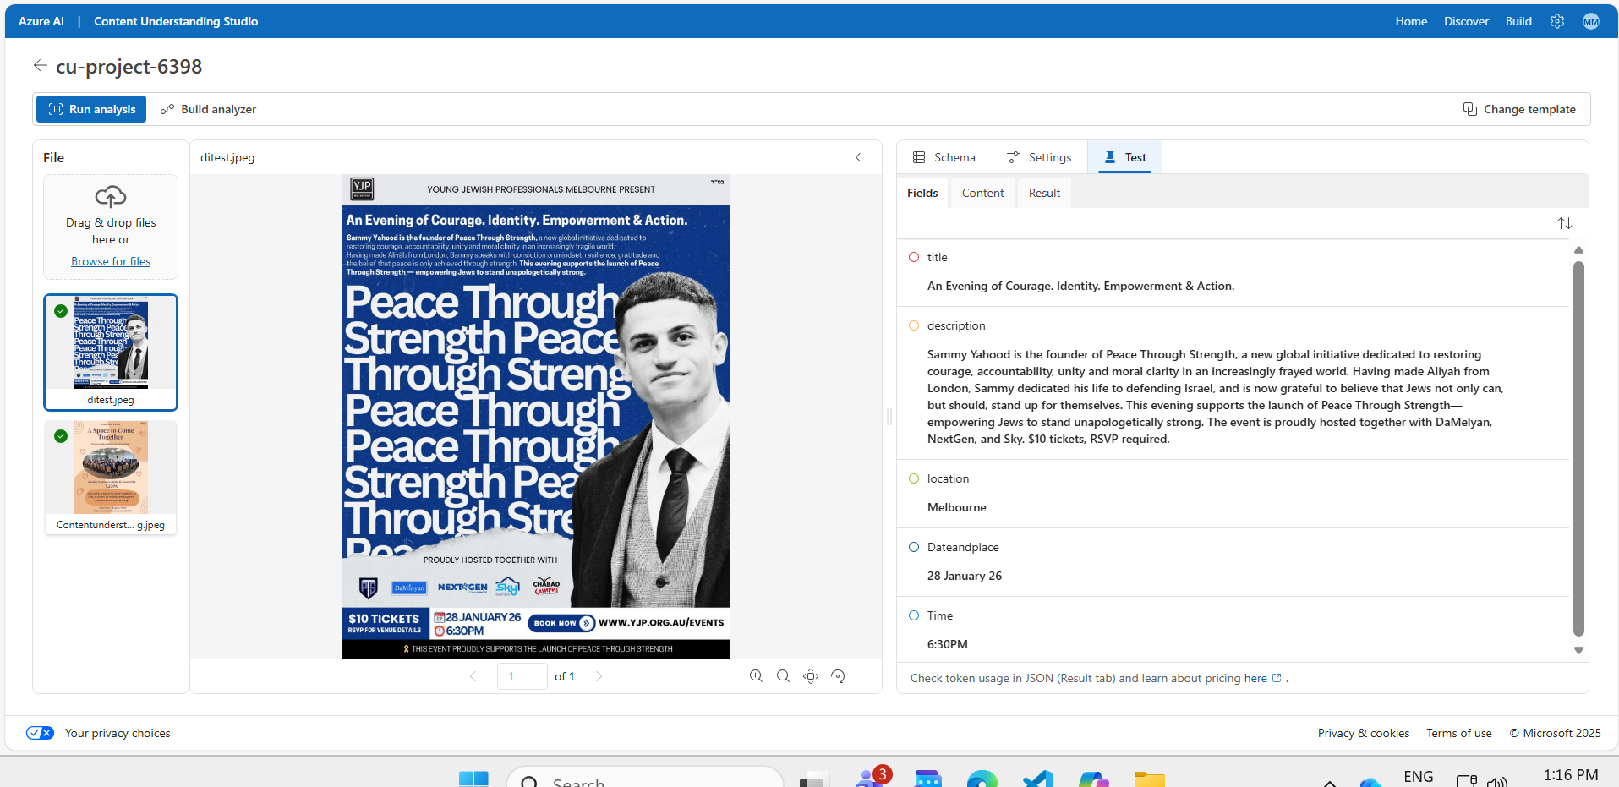This screenshot has width=1619, height=787.
Task: Show hidden system tray icons
Action: 1330,782
